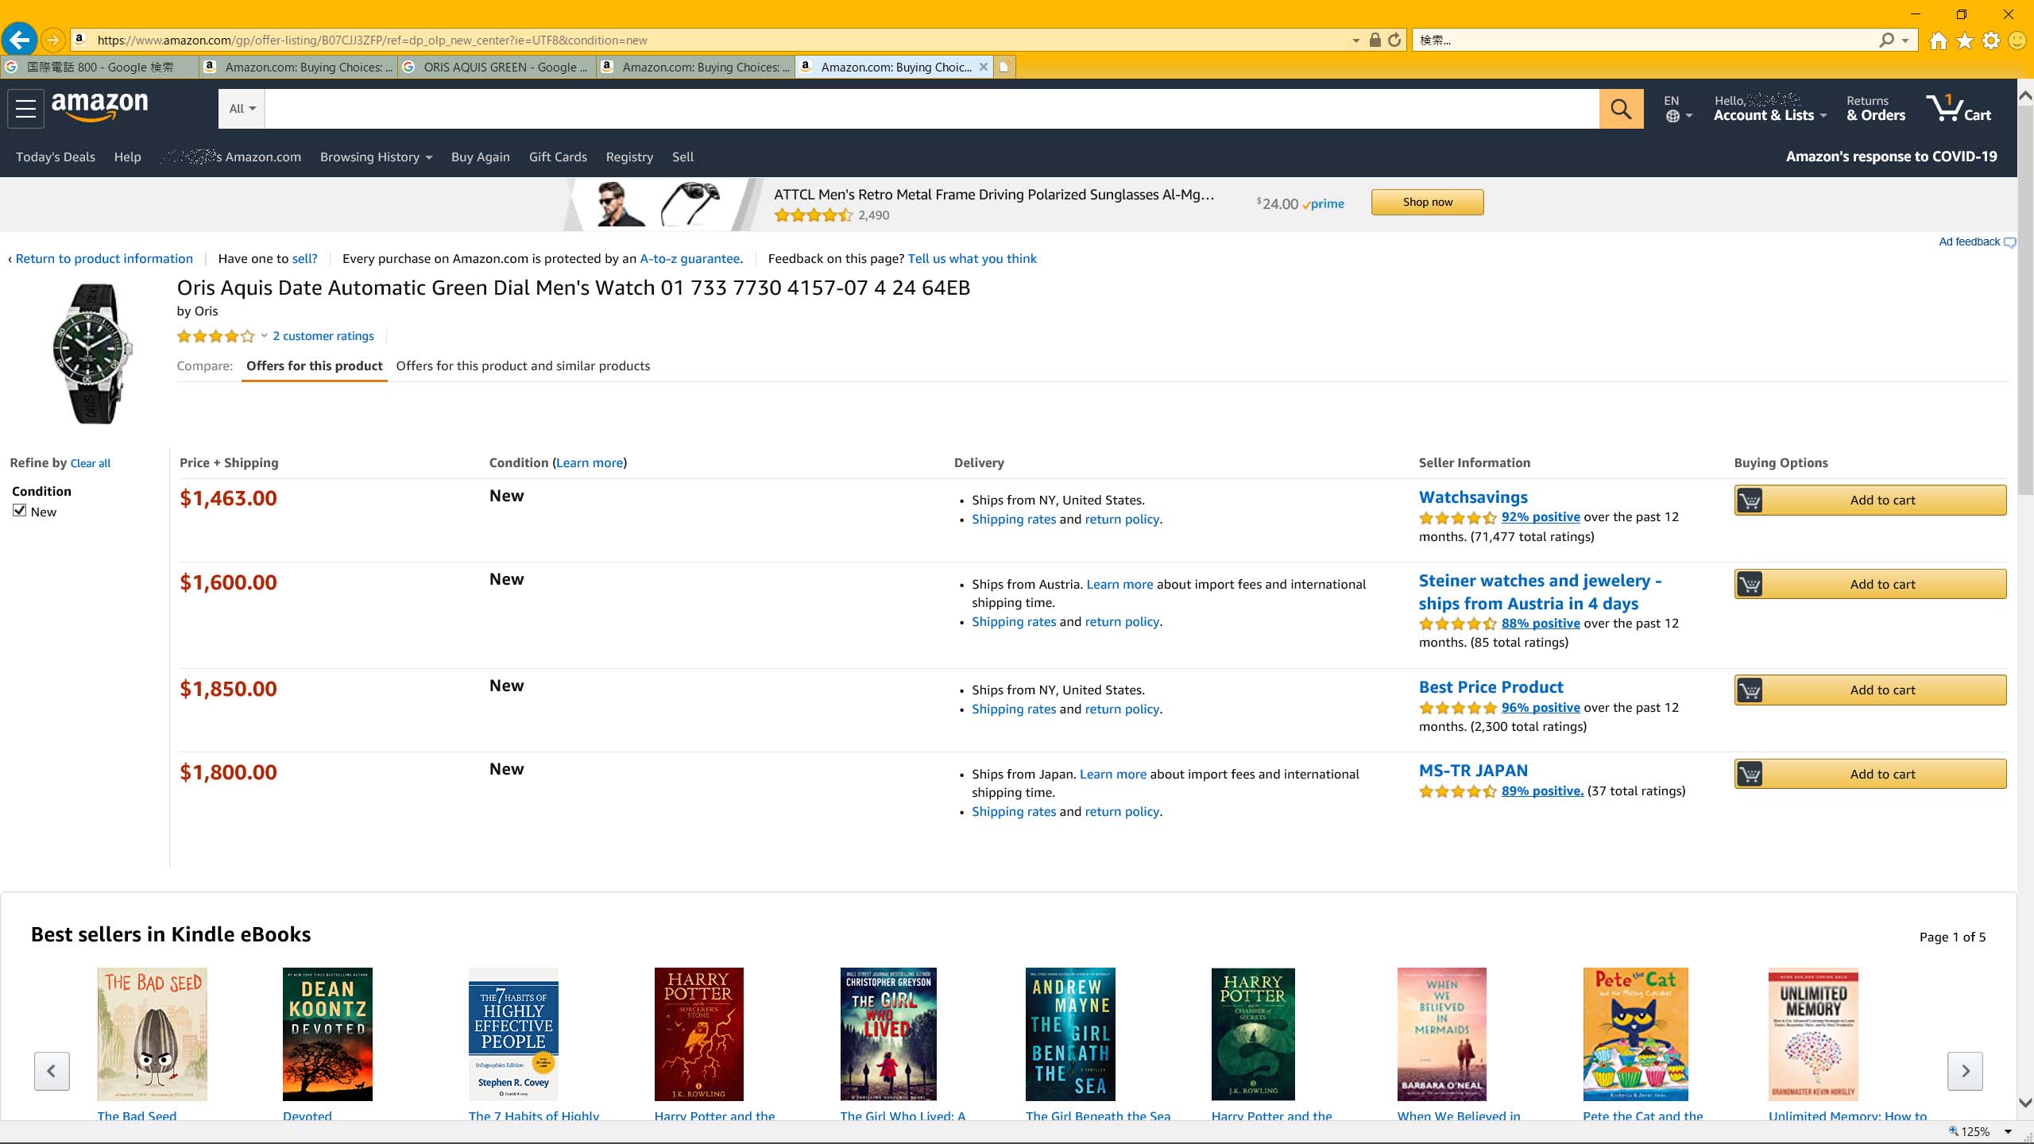Open the Amazon hamburger menu

[x=25, y=109]
